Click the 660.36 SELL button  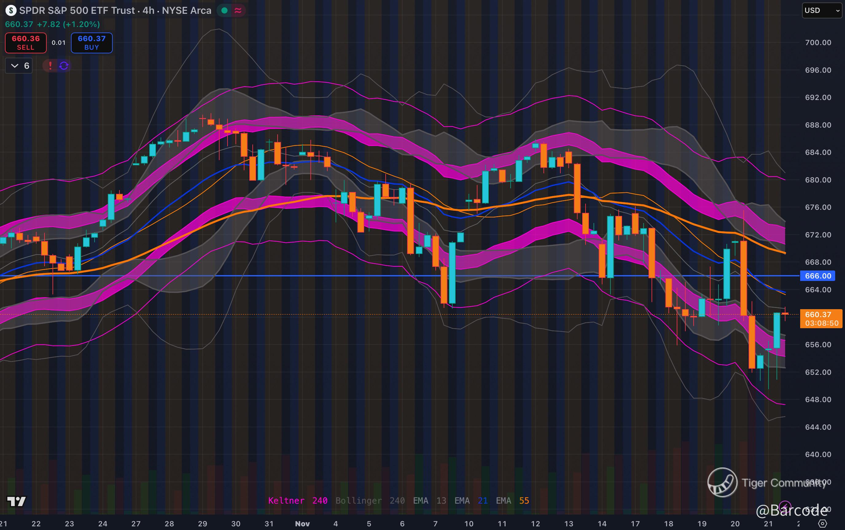[x=25, y=43]
